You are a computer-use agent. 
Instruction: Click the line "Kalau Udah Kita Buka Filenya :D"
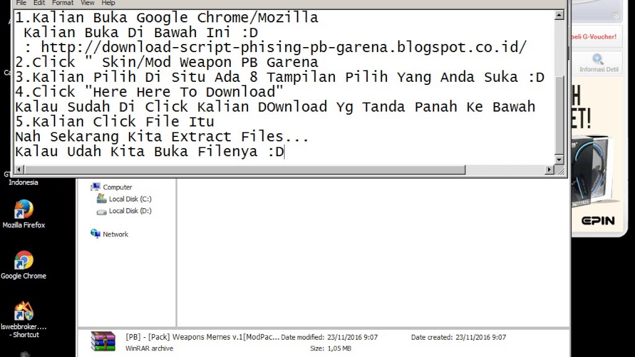point(149,152)
